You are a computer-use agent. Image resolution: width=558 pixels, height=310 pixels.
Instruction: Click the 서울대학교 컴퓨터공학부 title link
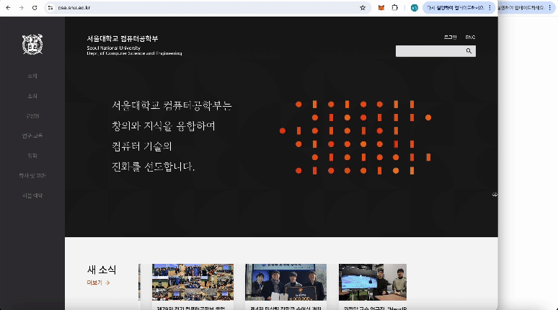[123, 38]
